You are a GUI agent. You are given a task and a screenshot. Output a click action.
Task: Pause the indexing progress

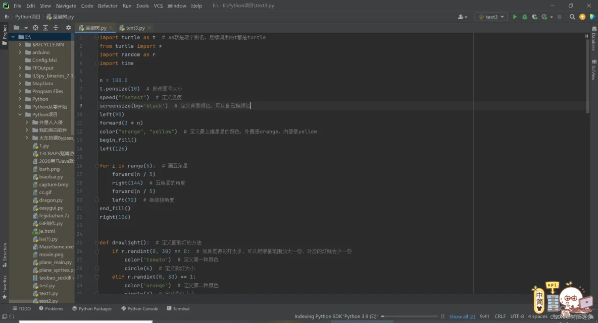coord(443,316)
